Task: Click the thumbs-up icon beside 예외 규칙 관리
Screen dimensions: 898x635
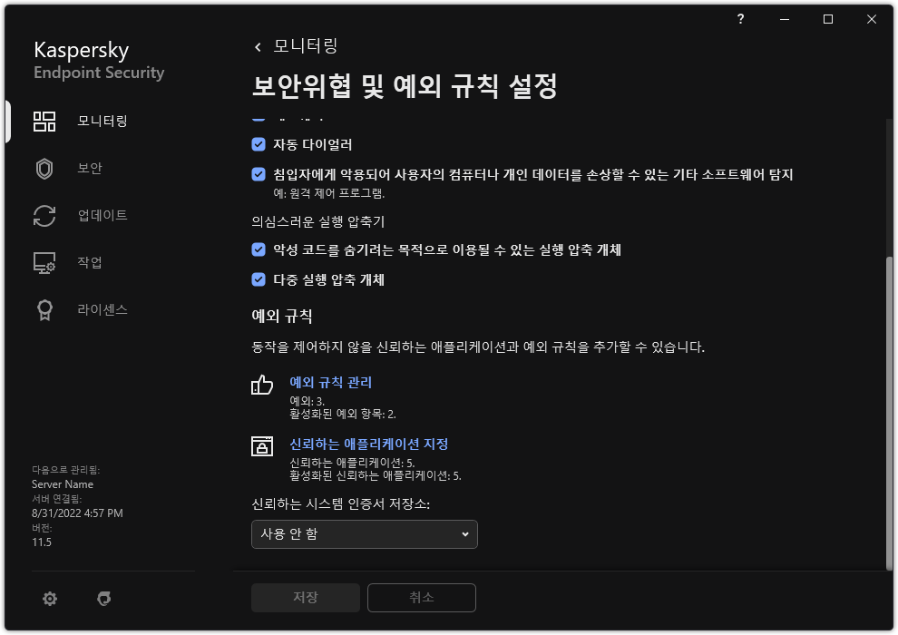Action: 262,385
